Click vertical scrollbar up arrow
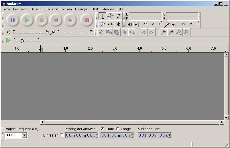The width and height of the screenshot is (230, 148). [226, 55]
